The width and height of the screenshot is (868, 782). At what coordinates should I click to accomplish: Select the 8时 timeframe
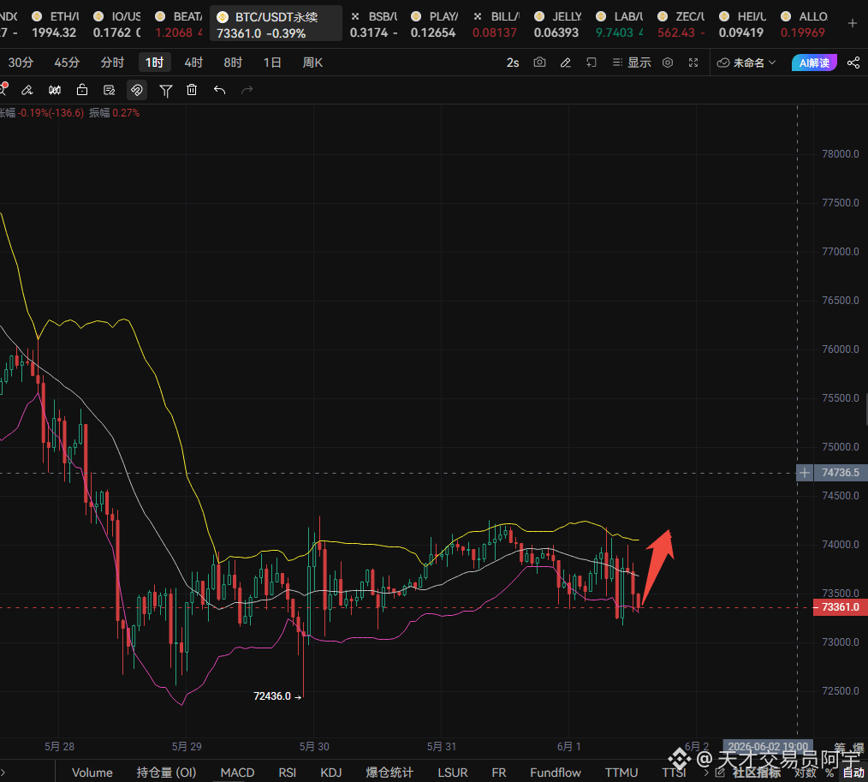(233, 63)
